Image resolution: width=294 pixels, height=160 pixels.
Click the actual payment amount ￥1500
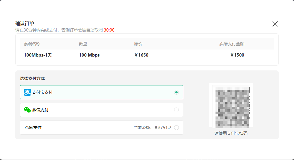tap(237, 55)
